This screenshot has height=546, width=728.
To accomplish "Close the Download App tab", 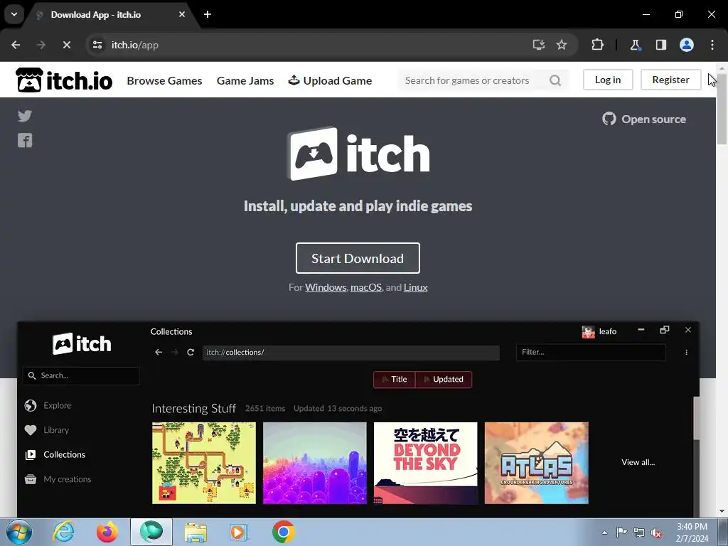I will tap(182, 14).
